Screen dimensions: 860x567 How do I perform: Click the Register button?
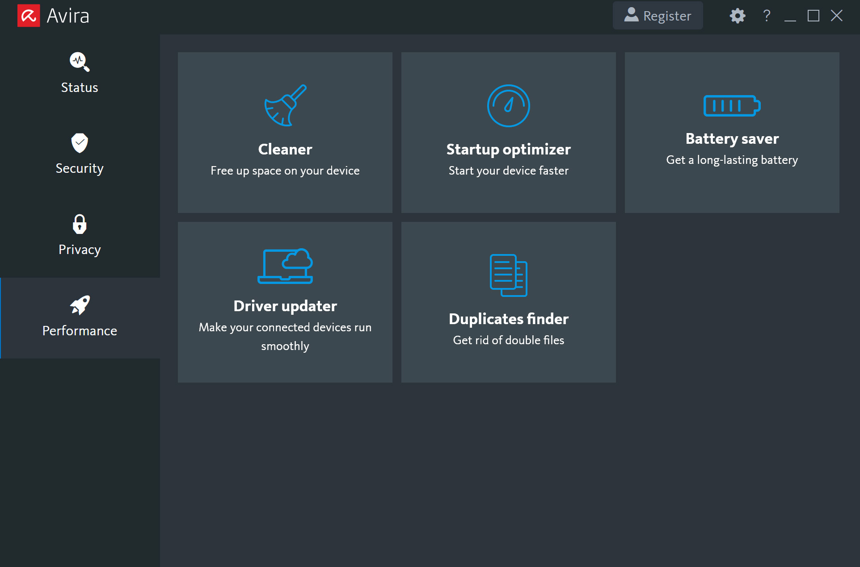(x=658, y=16)
